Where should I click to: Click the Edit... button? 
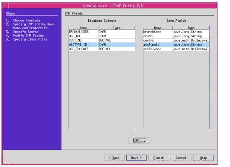139,140
